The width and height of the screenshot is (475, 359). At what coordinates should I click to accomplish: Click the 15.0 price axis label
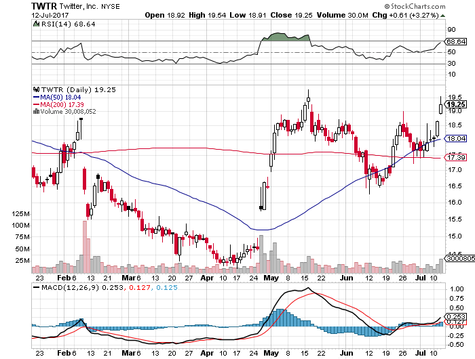[x=455, y=236]
